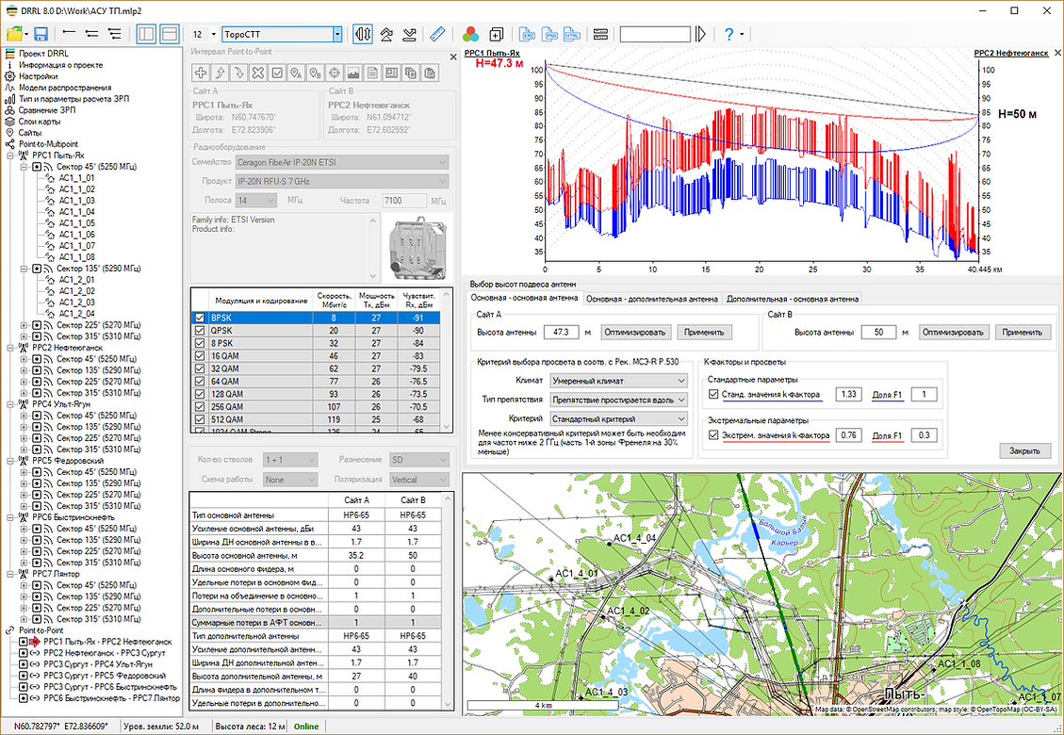
Task: Open the Климат dropdown
Action: (x=619, y=382)
